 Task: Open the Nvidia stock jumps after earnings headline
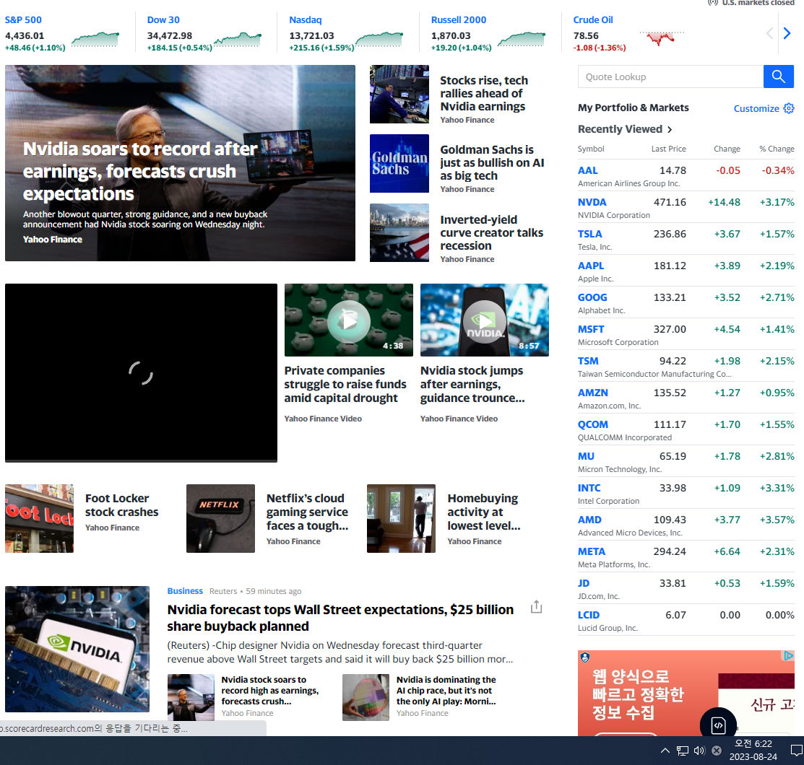(472, 384)
